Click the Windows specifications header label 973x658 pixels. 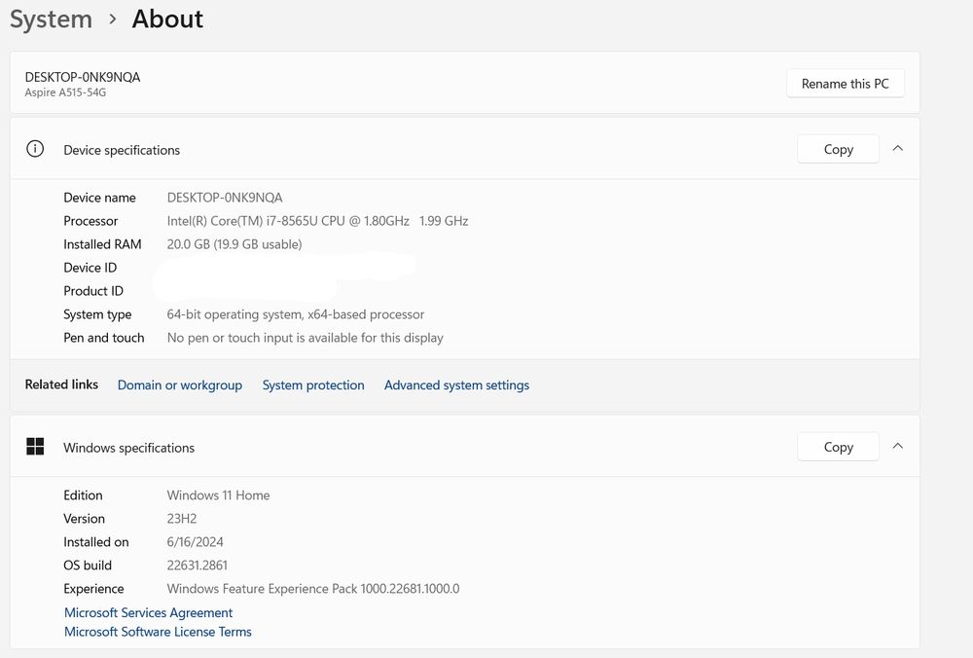(128, 448)
